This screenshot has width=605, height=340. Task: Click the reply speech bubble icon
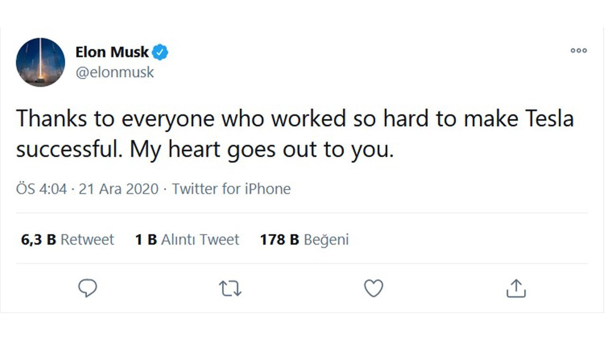pos(88,288)
